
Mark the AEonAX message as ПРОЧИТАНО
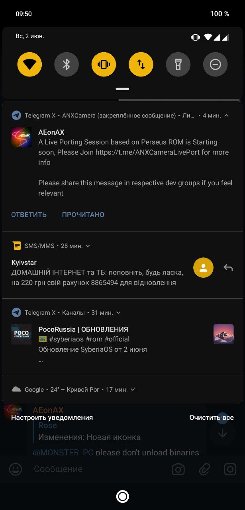pos(83,215)
